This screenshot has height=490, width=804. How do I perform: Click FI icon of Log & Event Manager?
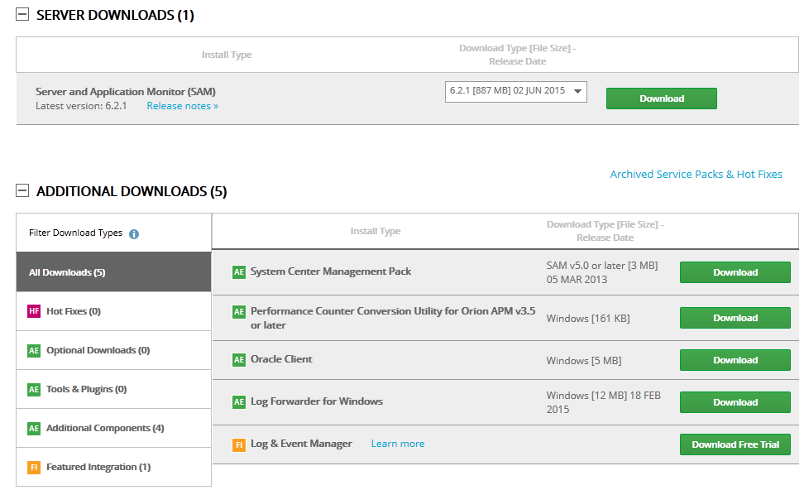pos(239,444)
